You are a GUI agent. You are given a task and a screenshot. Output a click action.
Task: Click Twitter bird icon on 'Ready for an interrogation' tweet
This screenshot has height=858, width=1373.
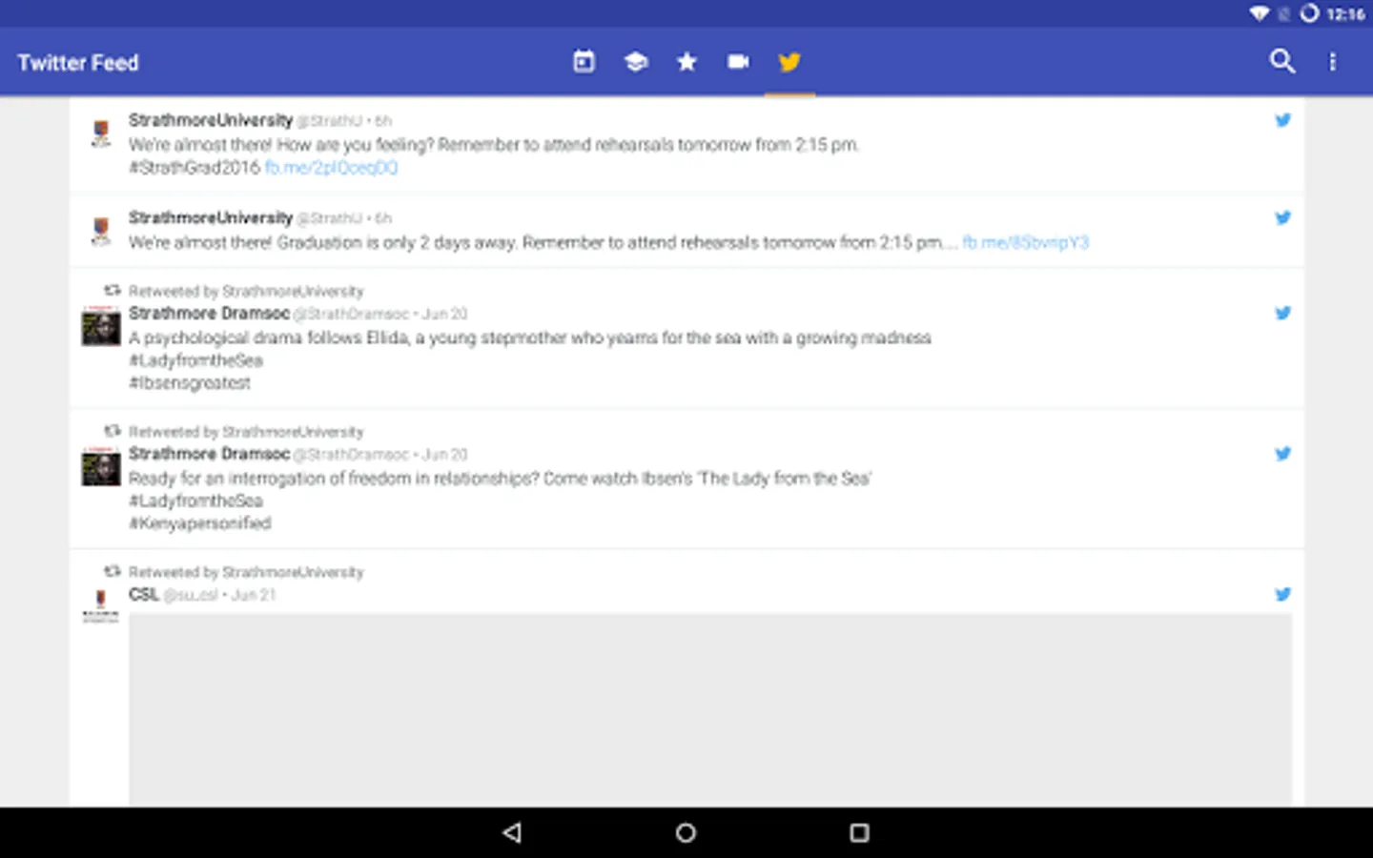tap(1283, 454)
